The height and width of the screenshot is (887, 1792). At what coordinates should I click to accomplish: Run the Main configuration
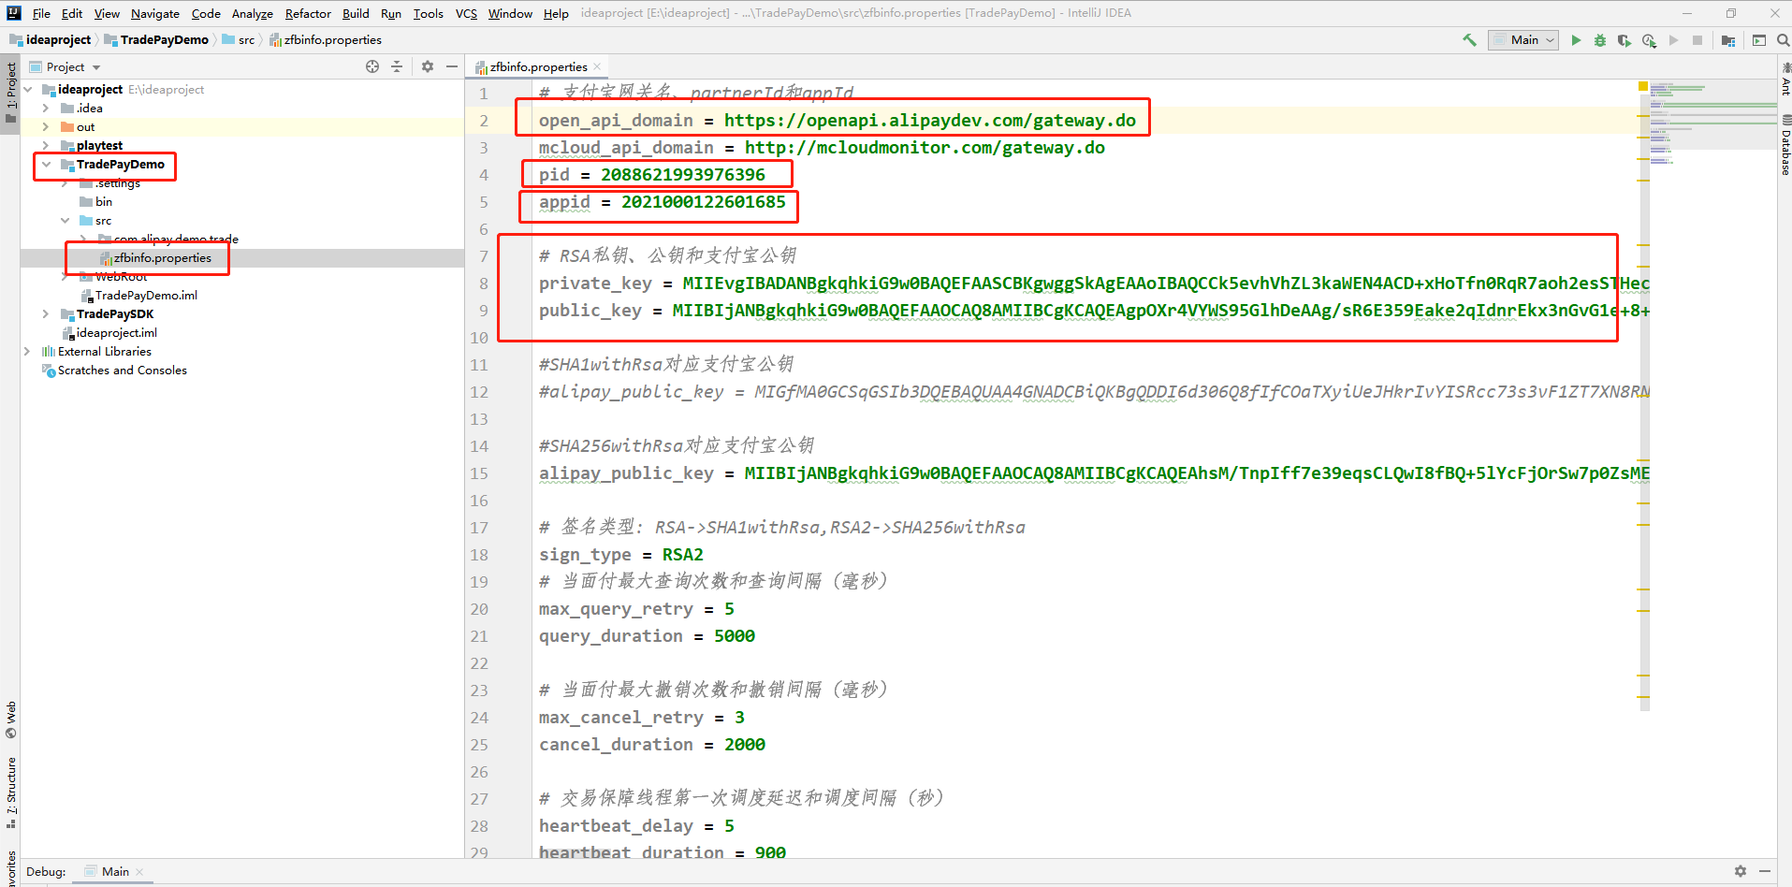coord(1576,40)
